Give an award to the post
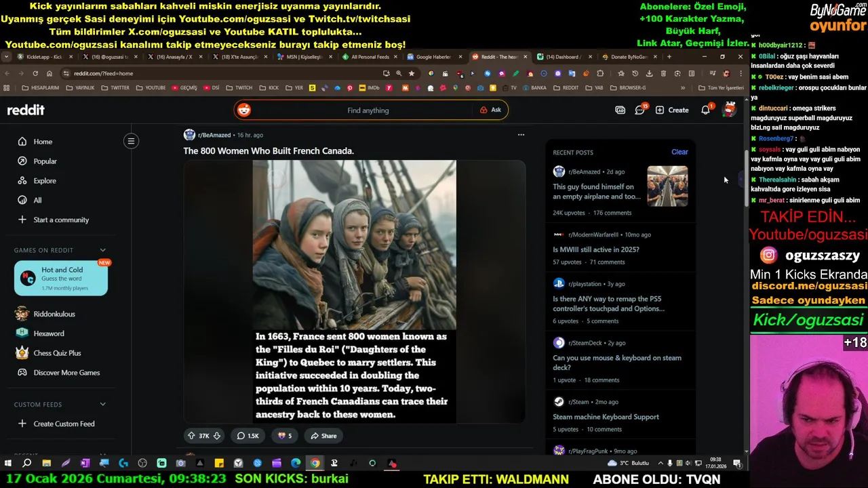This screenshot has height=488, width=868. 284,436
